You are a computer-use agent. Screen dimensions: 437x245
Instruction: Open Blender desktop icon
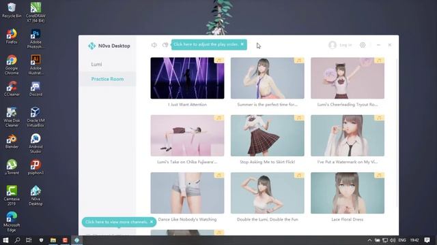click(x=12, y=141)
